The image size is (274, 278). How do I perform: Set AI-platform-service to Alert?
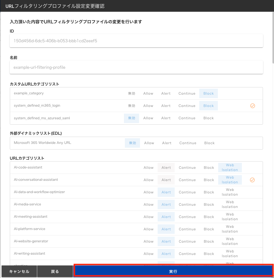[166, 229]
